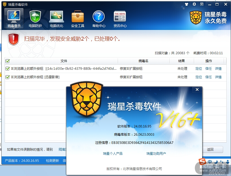Viewport: 231px width, 176px height.
Task: Open the title bar dropdown menu icon
Action: (202, 4)
